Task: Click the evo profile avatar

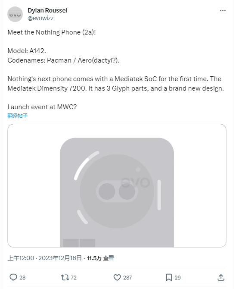Action: click(x=15, y=14)
